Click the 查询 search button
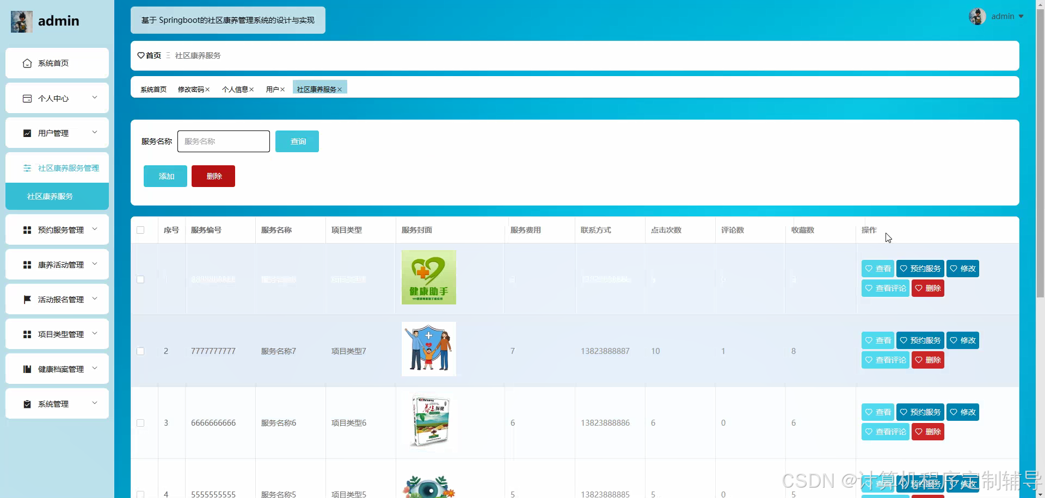The height and width of the screenshot is (498, 1045). coord(297,141)
